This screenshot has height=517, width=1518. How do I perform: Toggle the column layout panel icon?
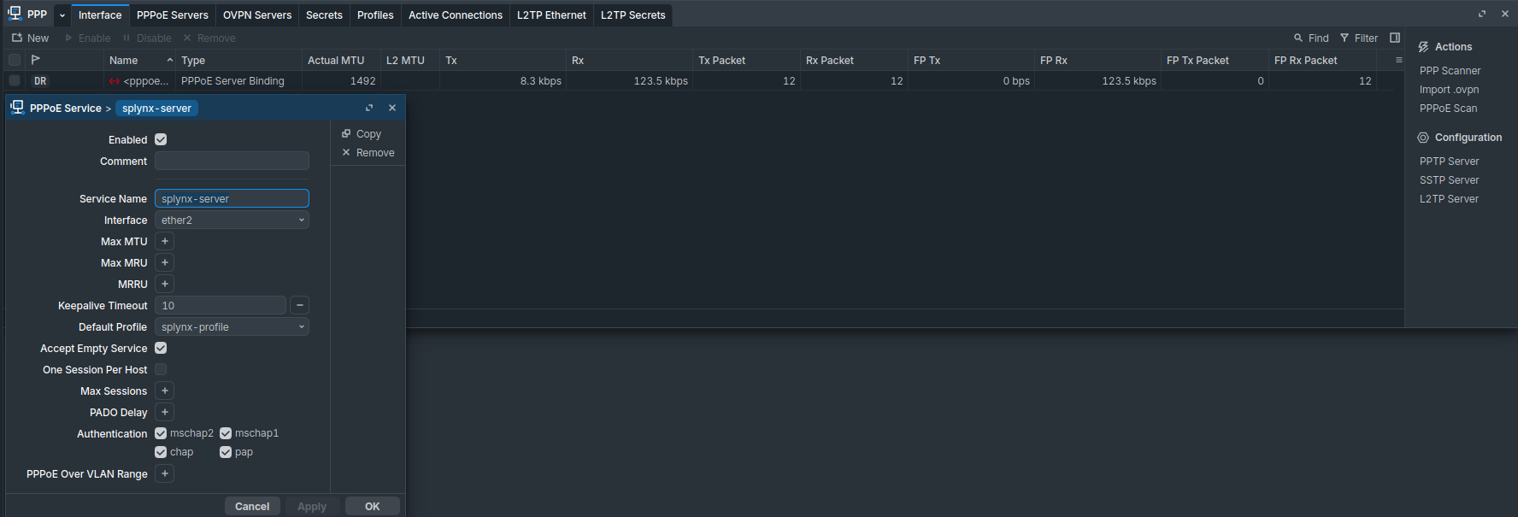[x=1395, y=38]
